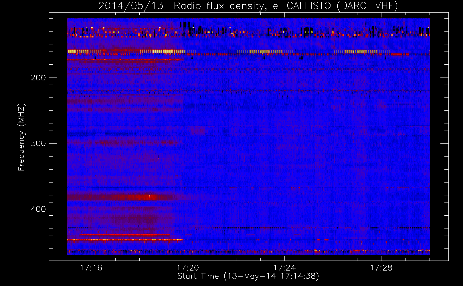Click the plot title 'Radio flux density, e-CALLISTO (DARO-VHF)'

(x=286, y=6)
